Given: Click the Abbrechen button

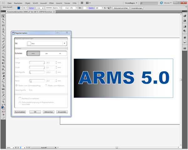Looking at the screenshot, I should [x=49, y=112].
